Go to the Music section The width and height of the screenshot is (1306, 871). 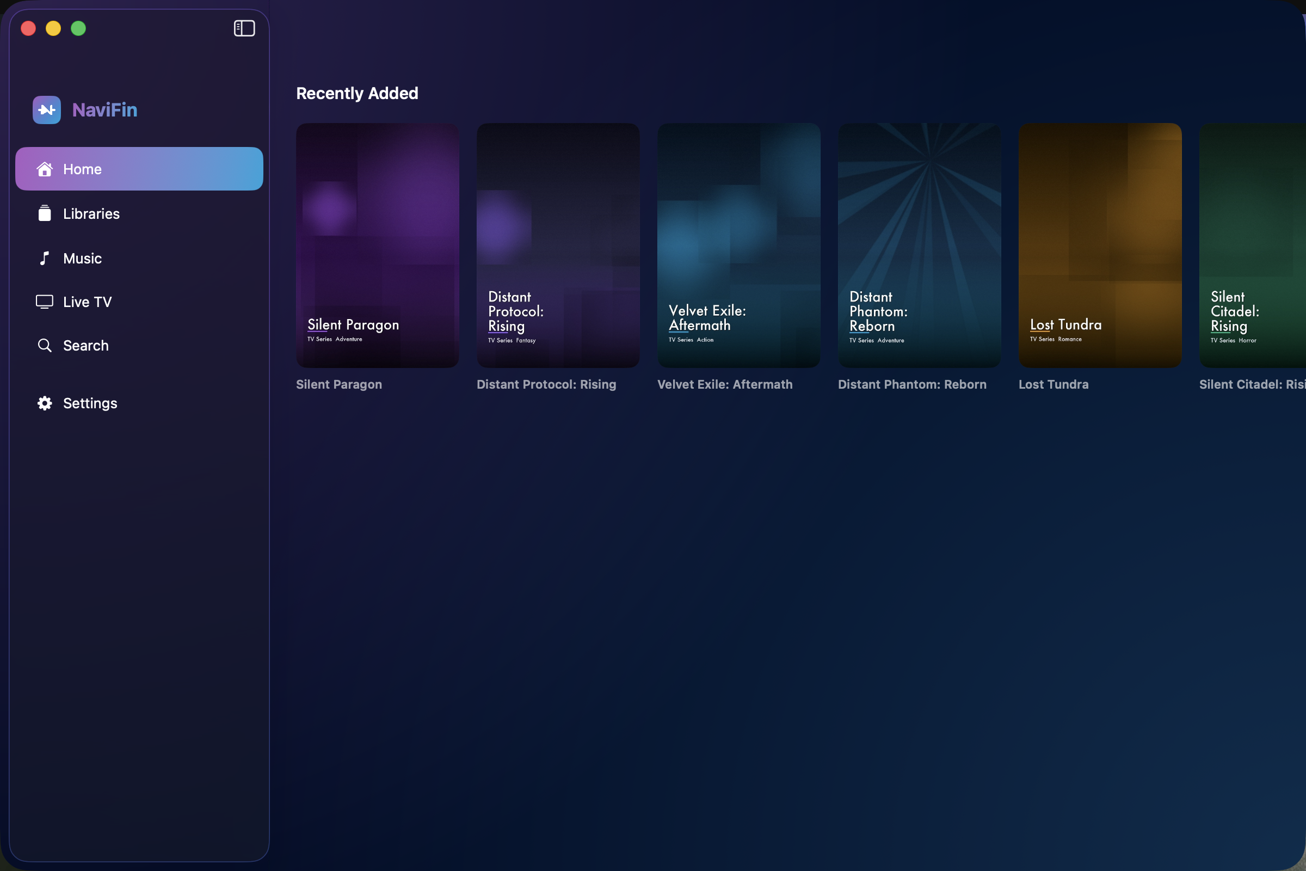139,258
